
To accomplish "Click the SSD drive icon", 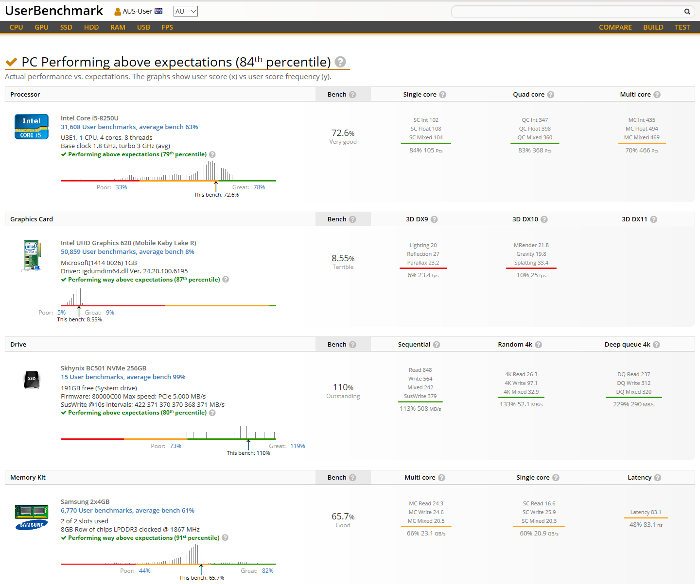I will click(x=32, y=379).
